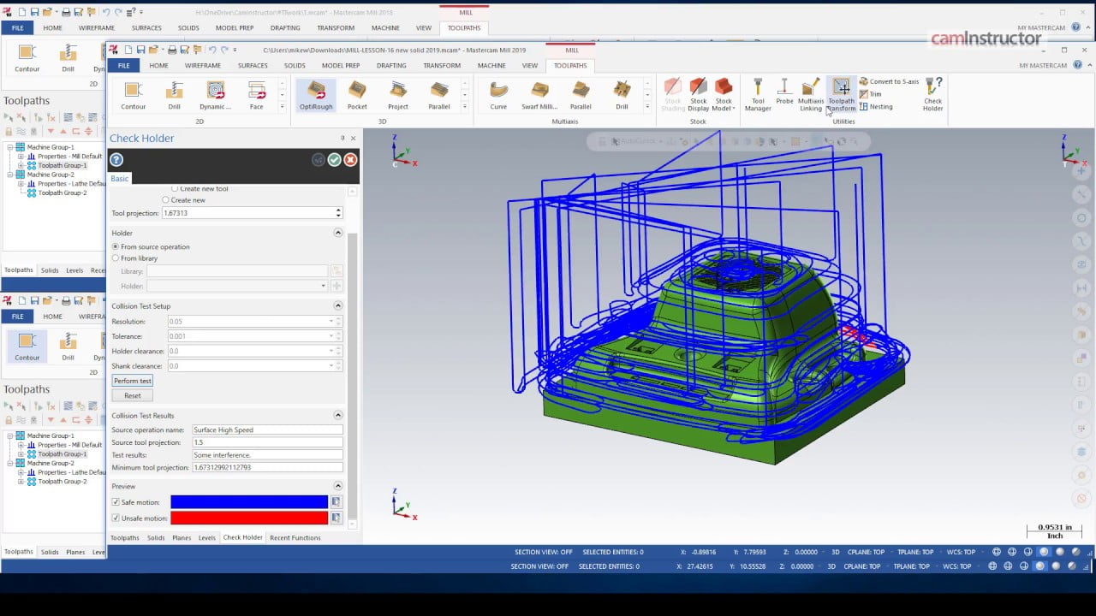Viewport: 1096px width, 616px height.
Task: Select the Trim utility
Action: (x=870, y=94)
